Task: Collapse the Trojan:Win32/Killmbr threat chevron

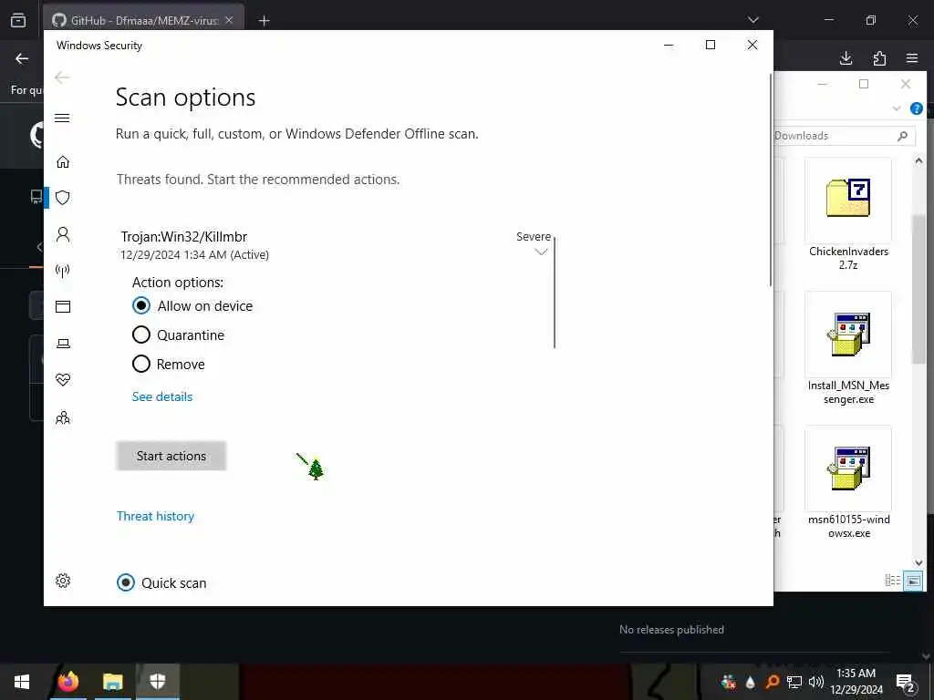Action: coord(541,252)
